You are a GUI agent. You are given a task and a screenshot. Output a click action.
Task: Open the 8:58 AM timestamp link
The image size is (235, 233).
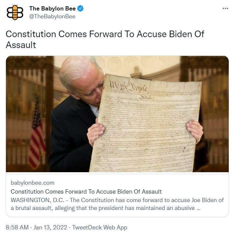click(17, 227)
